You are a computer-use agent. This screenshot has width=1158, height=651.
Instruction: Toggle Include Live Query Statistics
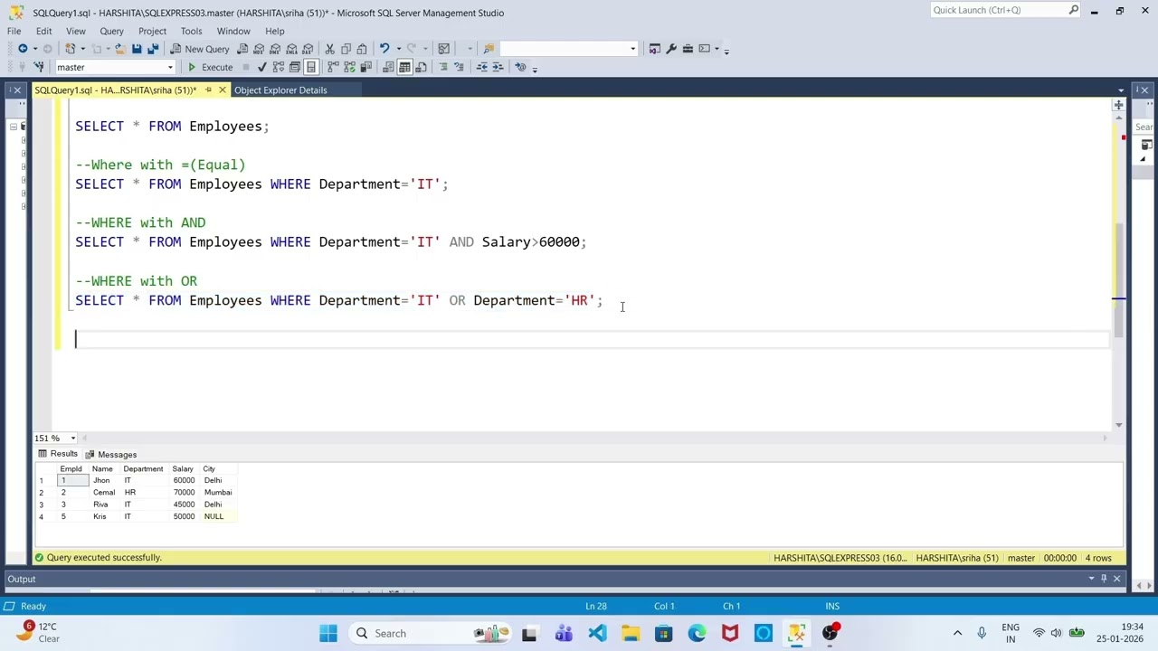point(349,67)
